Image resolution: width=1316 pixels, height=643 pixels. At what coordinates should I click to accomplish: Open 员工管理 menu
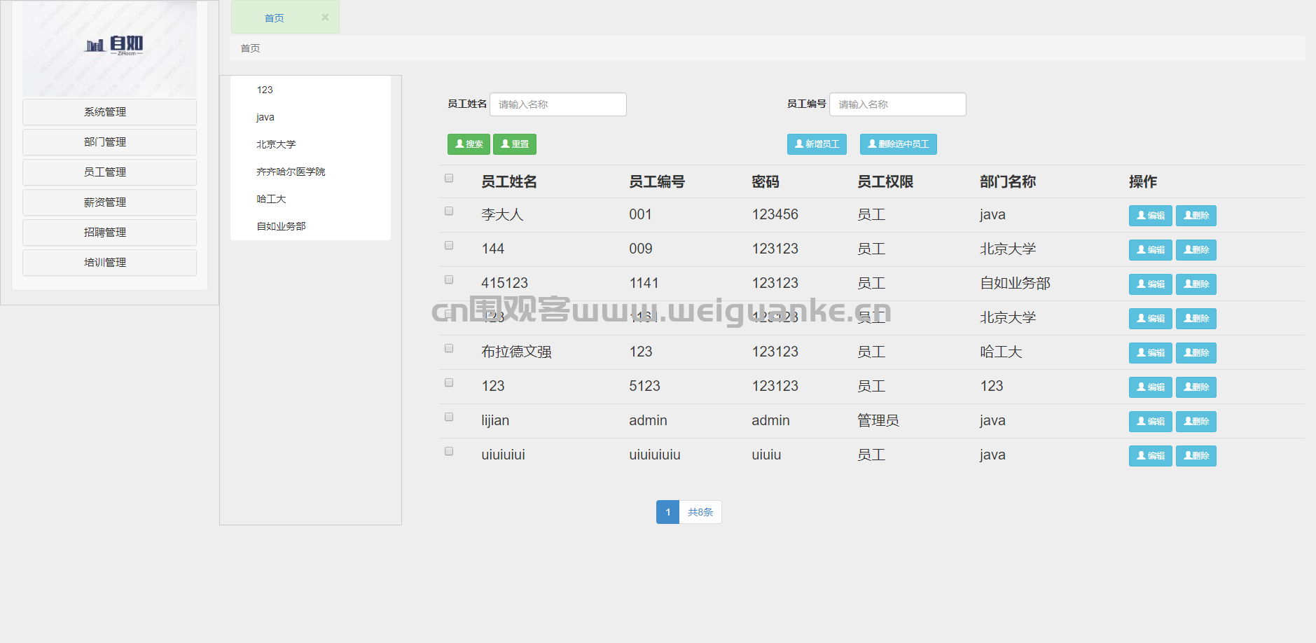(x=109, y=172)
